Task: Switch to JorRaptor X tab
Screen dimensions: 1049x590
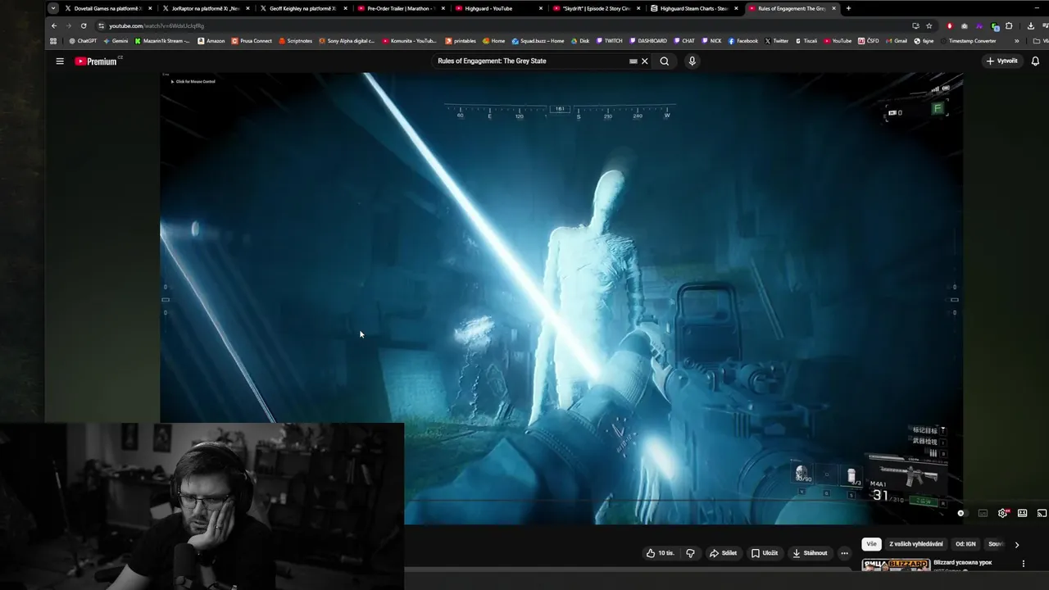Action: click(x=205, y=8)
